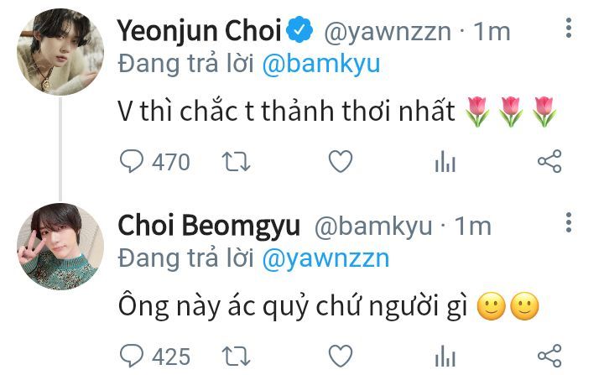The height and width of the screenshot is (375, 604).
Task: Click Yeonjun Choi's verified badge
Action: [300, 29]
